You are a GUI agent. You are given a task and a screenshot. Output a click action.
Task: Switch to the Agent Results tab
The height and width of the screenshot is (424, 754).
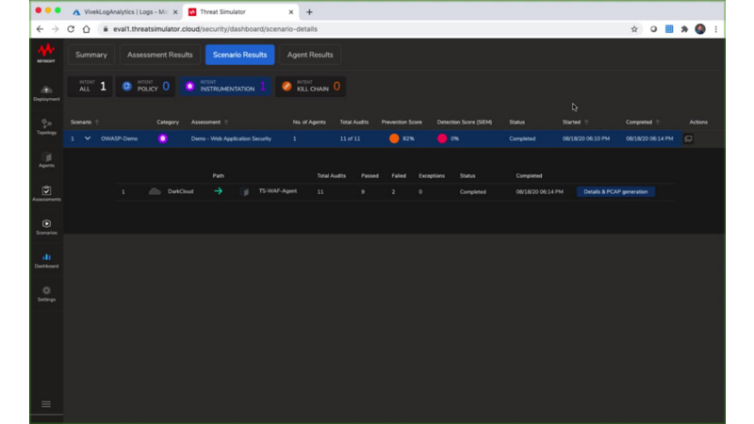[x=310, y=55]
